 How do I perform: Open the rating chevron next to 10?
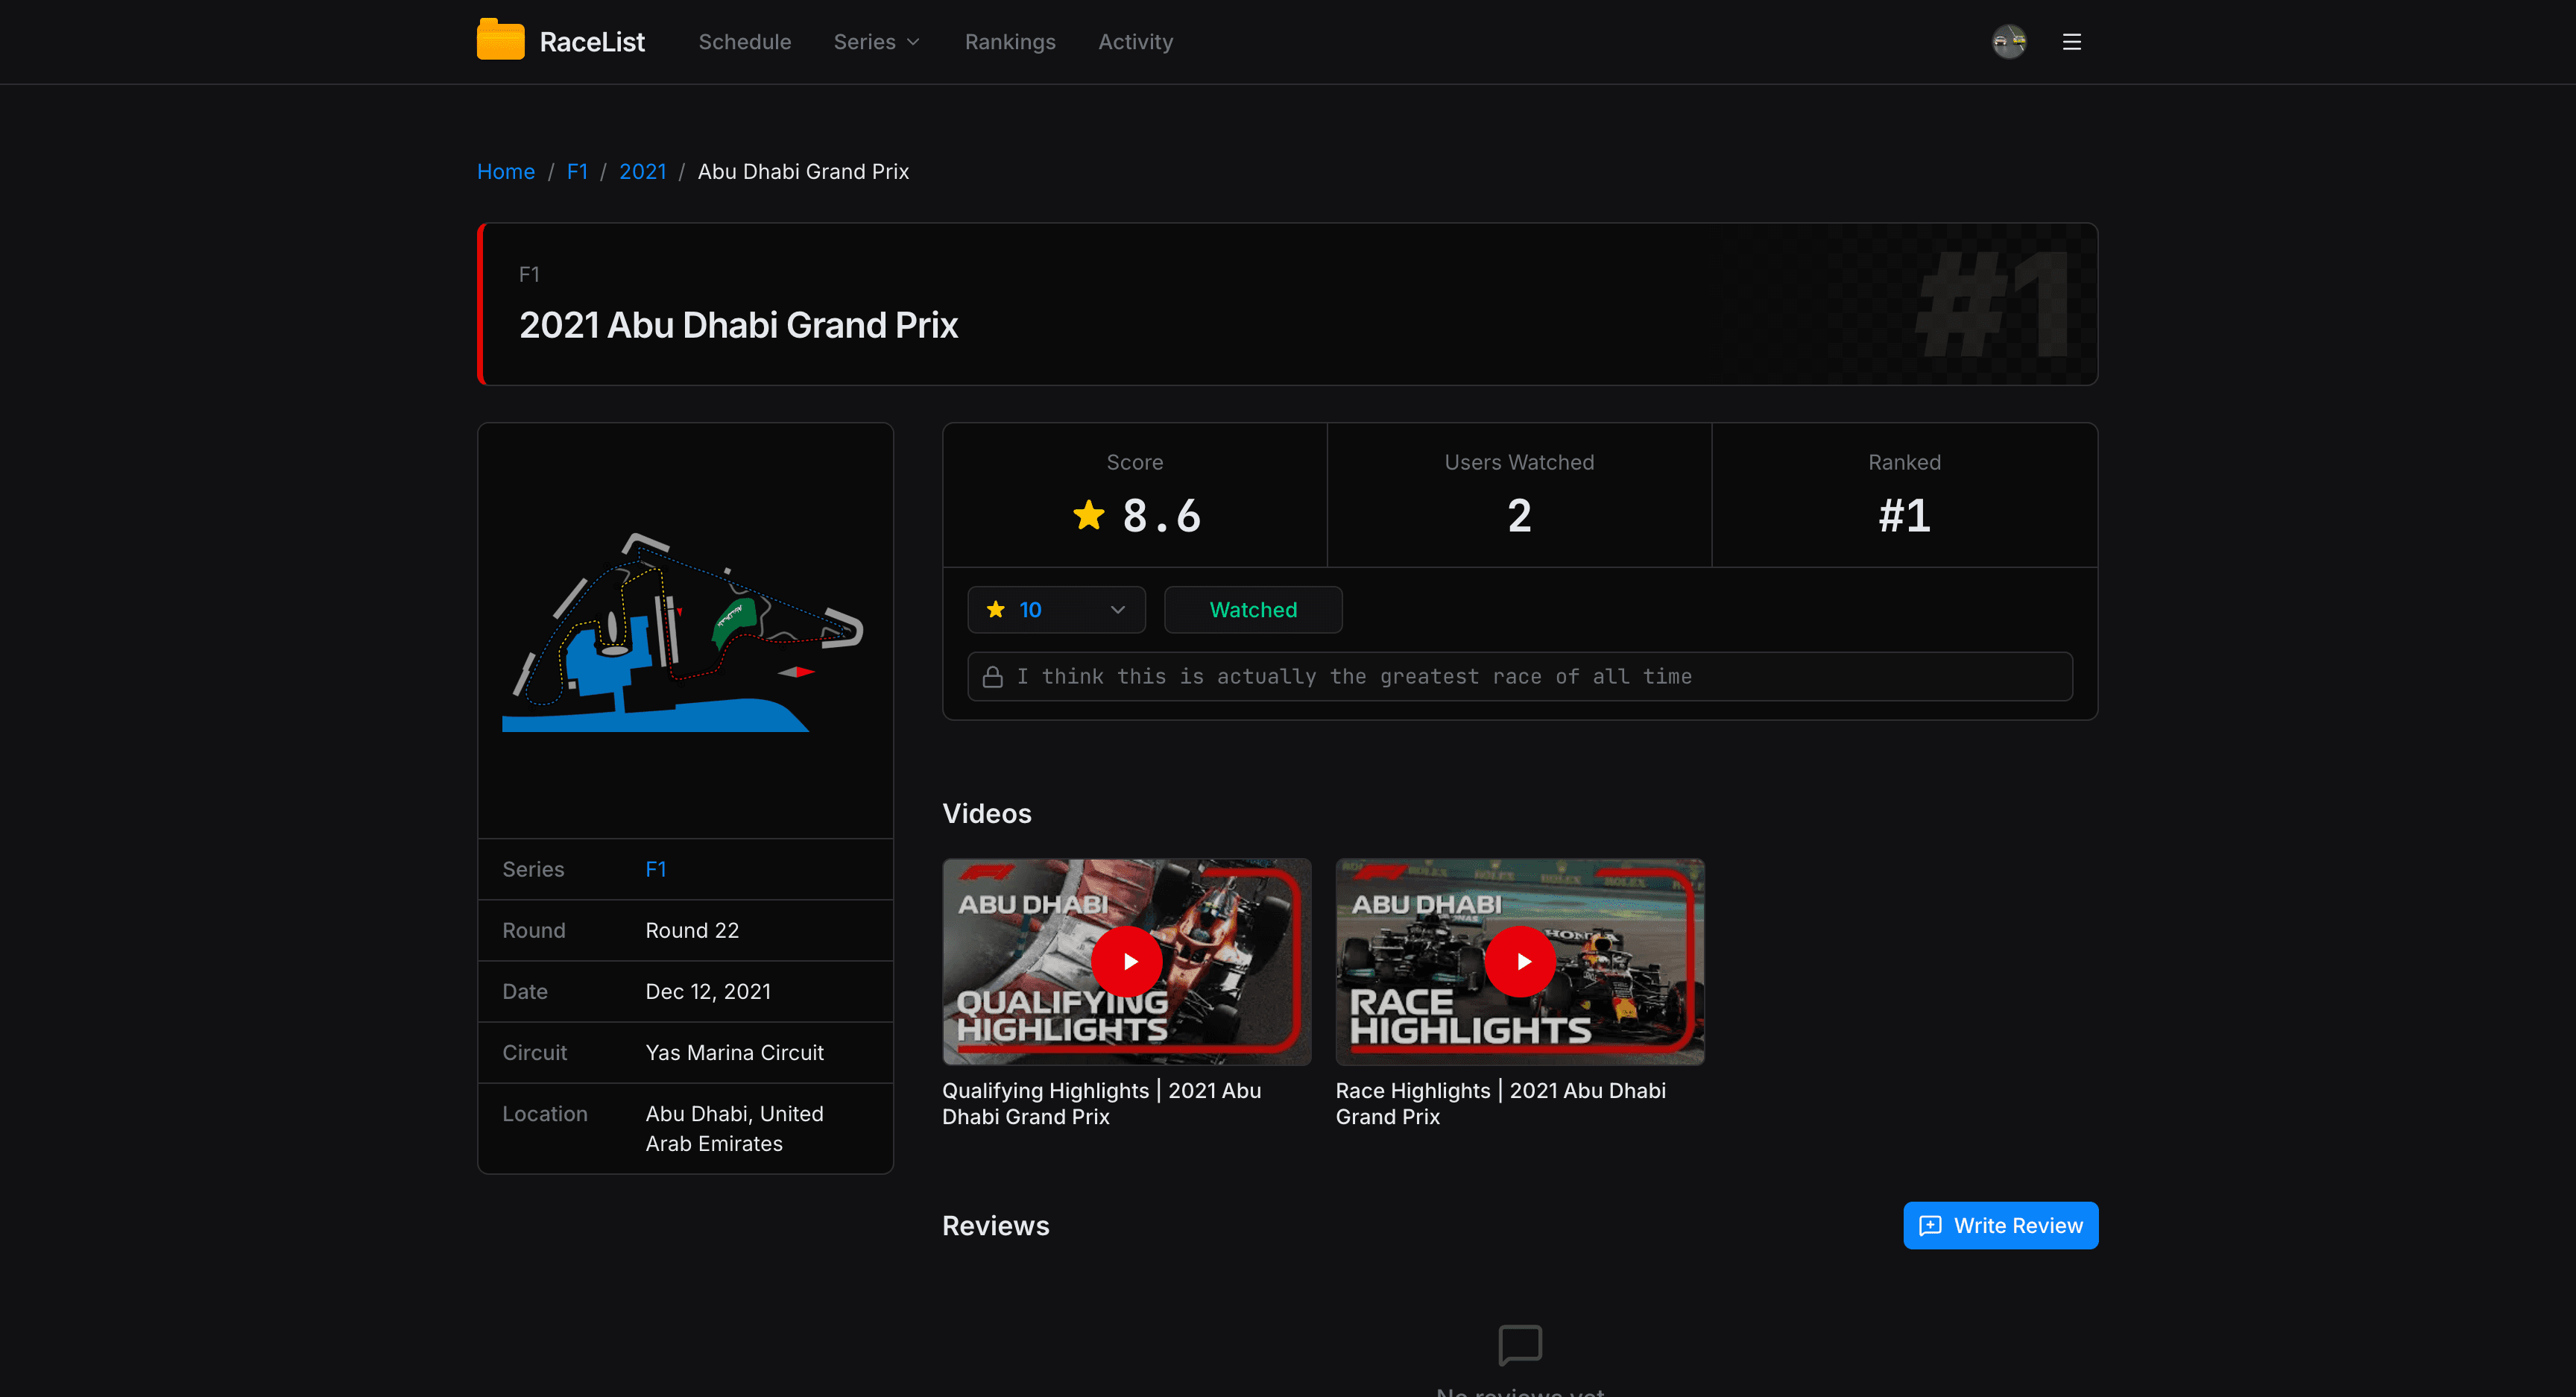pyautogui.click(x=1117, y=609)
